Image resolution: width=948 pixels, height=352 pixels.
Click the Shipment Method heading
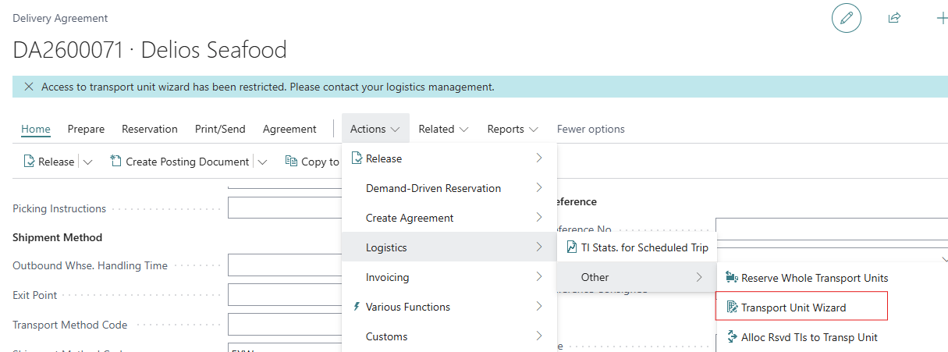[x=58, y=237]
